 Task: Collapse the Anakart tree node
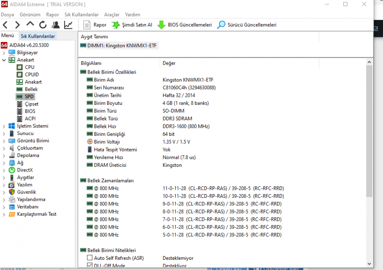(4, 60)
